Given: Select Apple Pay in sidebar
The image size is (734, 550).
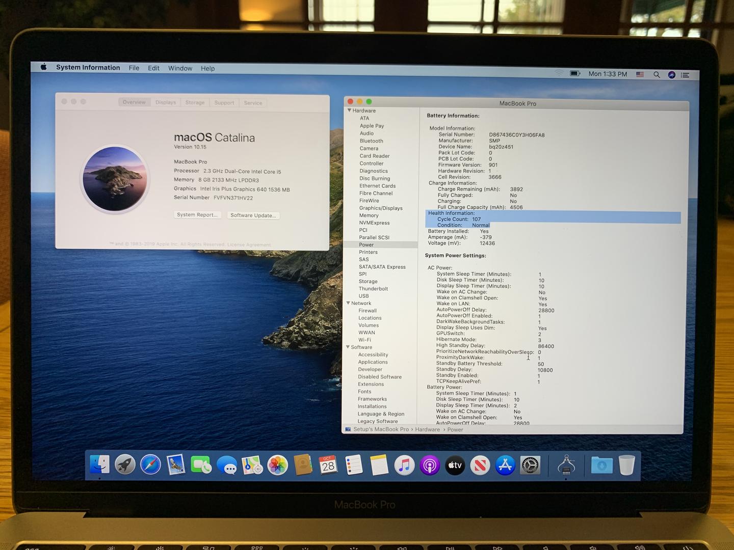Looking at the screenshot, I should pyautogui.click(x=372, y=126).
